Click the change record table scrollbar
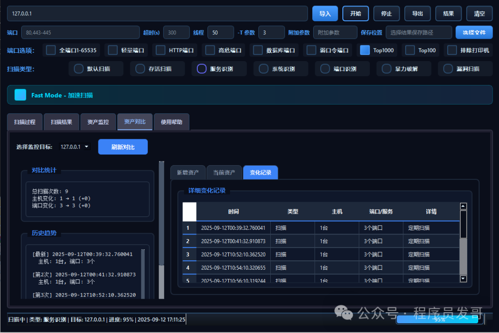Viewport: 499px width, 333px height. point(462,245)
